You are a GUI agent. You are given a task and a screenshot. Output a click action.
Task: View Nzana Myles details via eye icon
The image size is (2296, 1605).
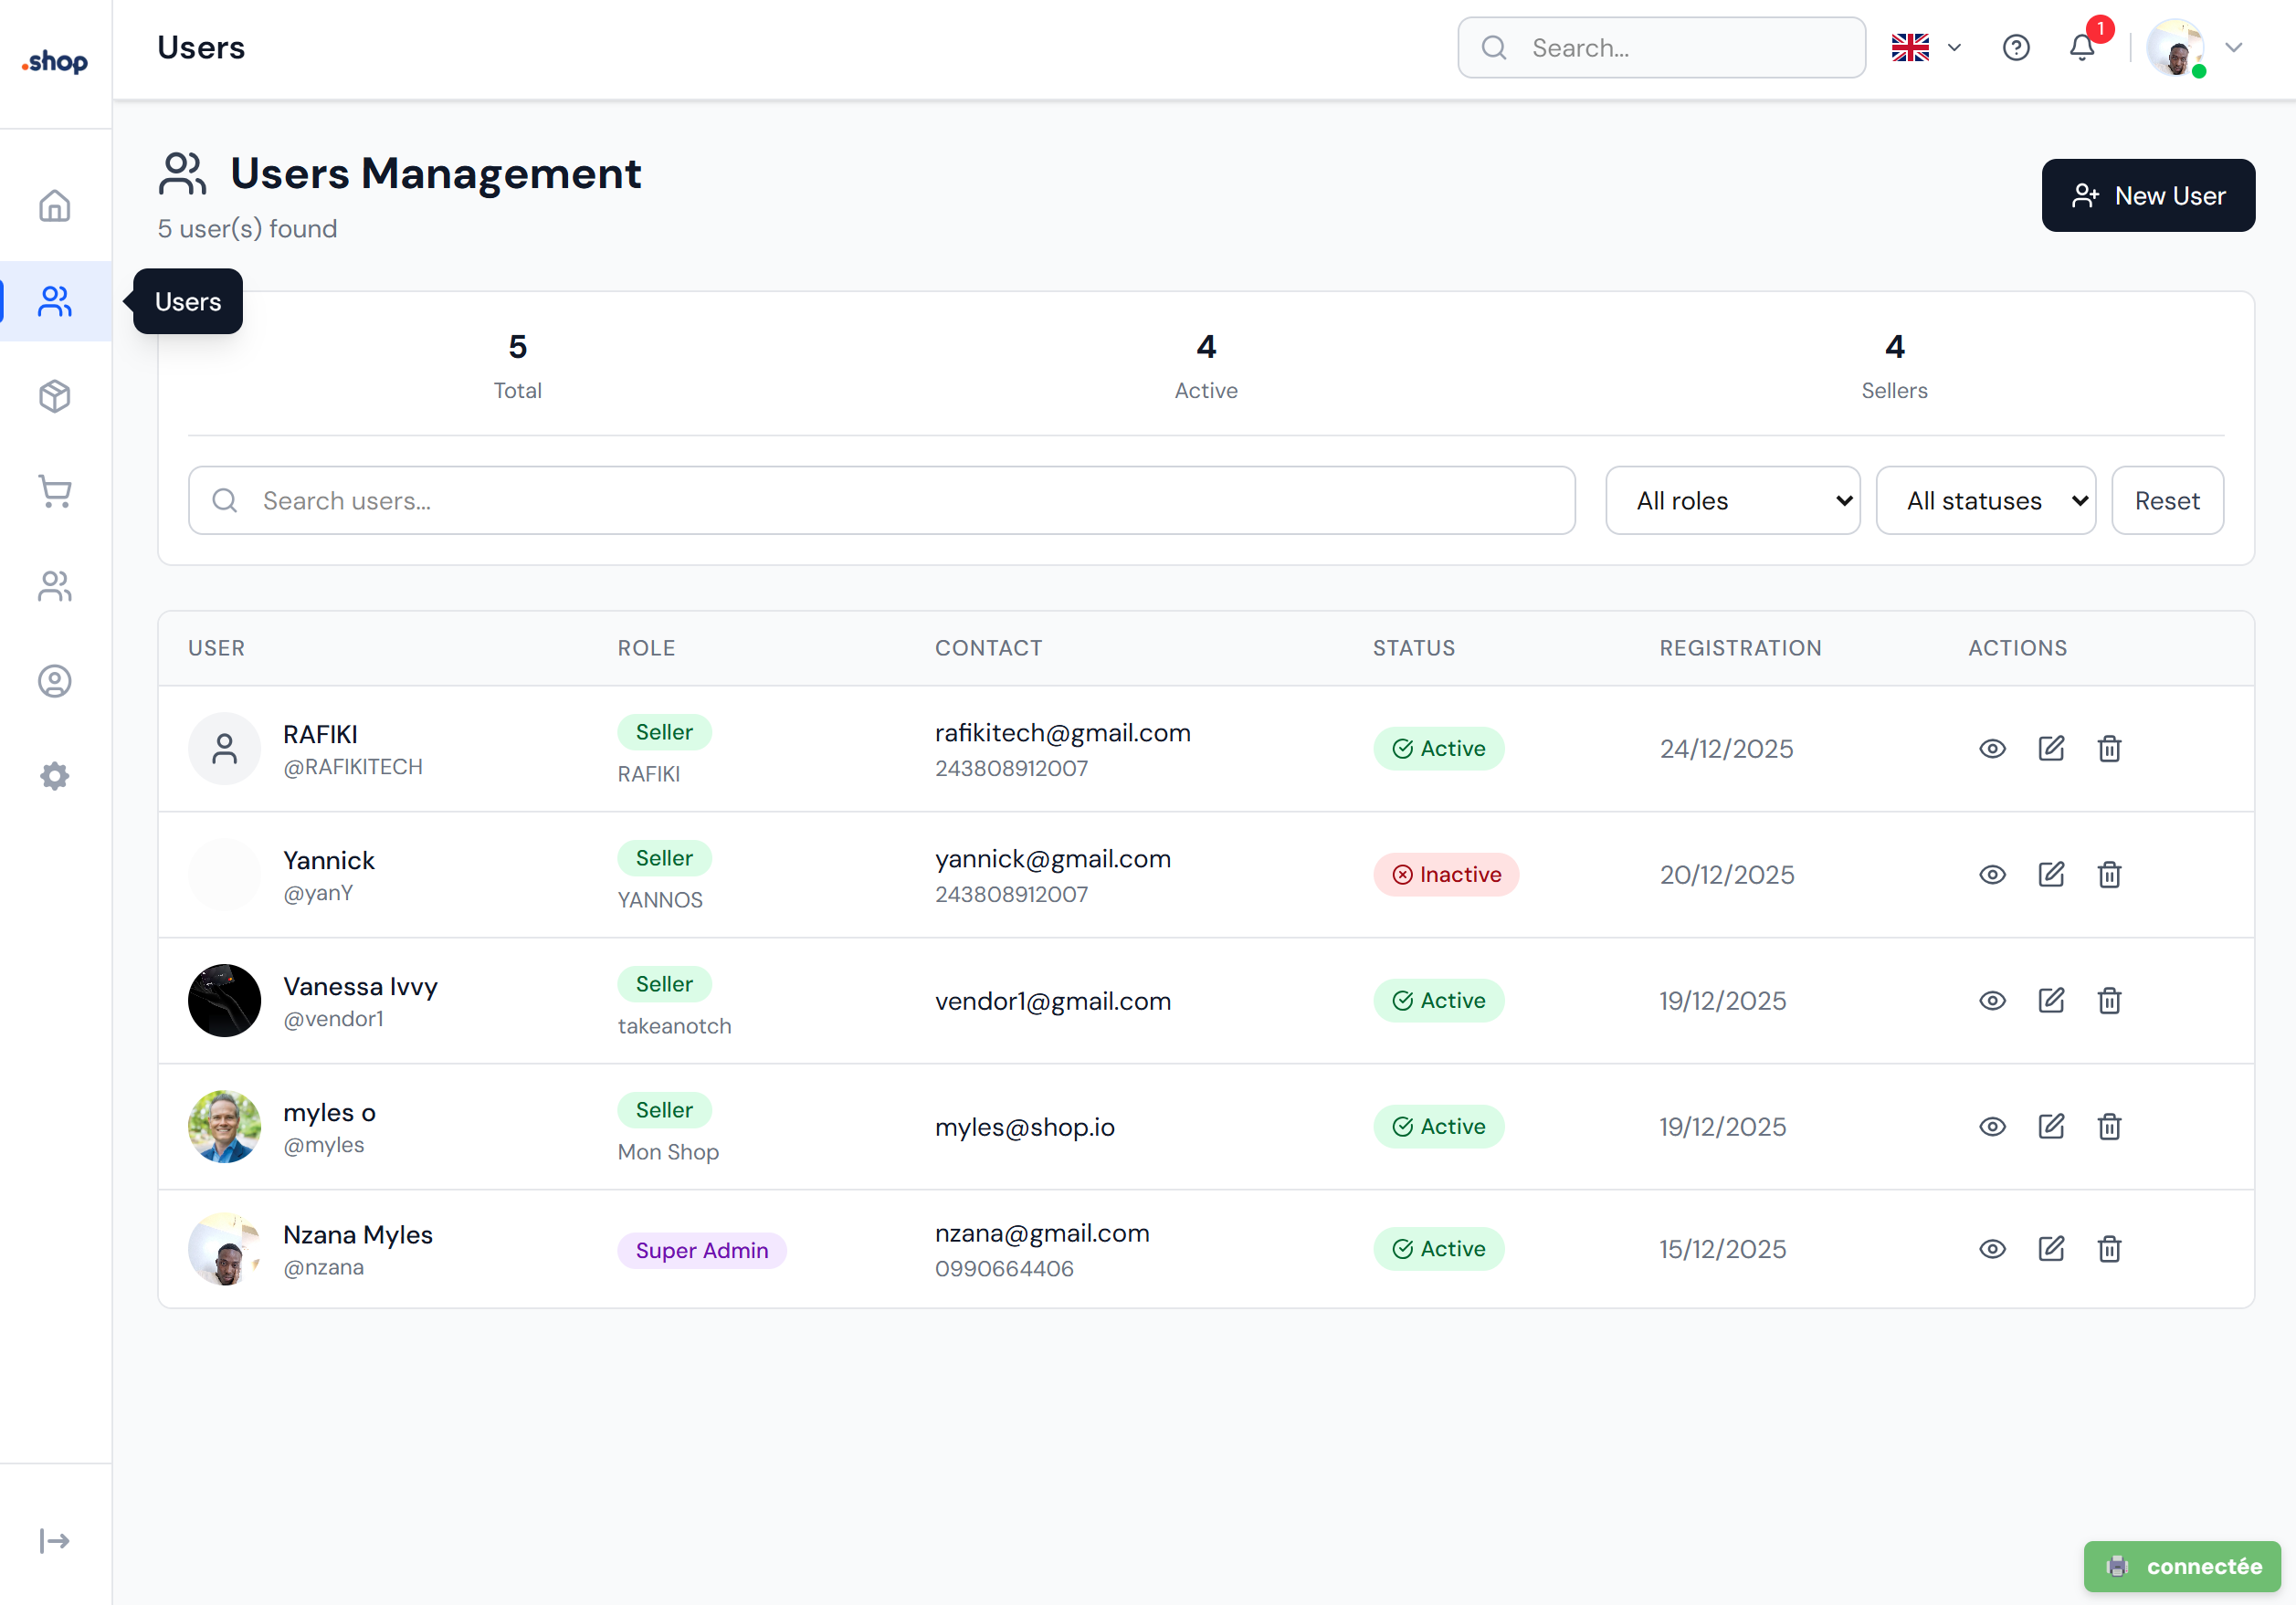click(1992, 1248)
